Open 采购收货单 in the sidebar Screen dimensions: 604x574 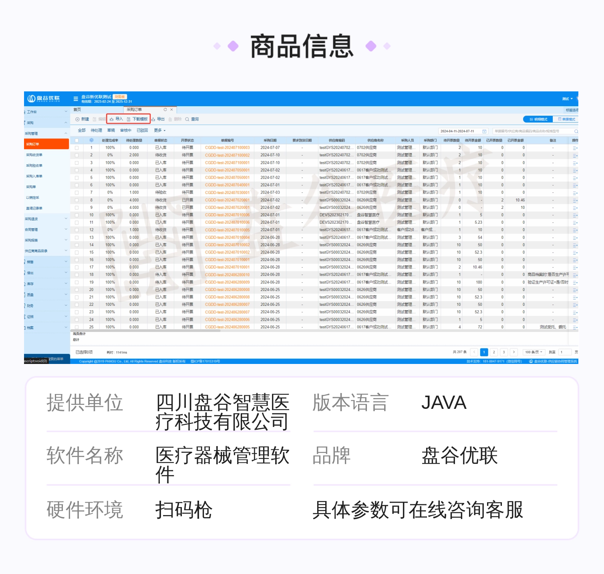34,155
